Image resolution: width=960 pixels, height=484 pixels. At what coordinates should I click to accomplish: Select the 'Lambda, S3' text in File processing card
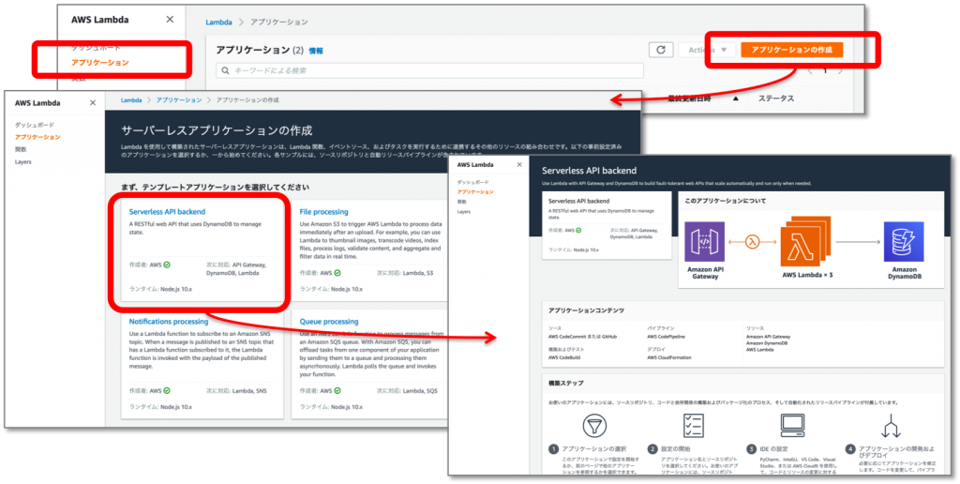tap(419, 273)
